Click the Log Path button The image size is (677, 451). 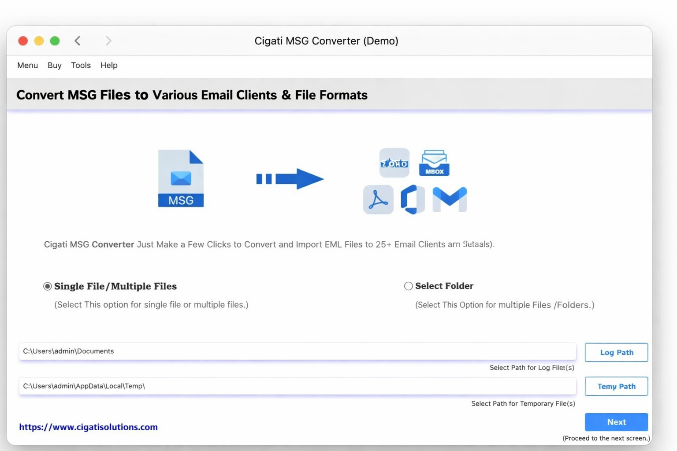616,352
